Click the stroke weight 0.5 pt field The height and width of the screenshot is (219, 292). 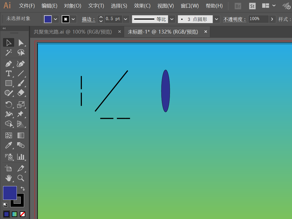pyautogui.click(x=113, y=19)
